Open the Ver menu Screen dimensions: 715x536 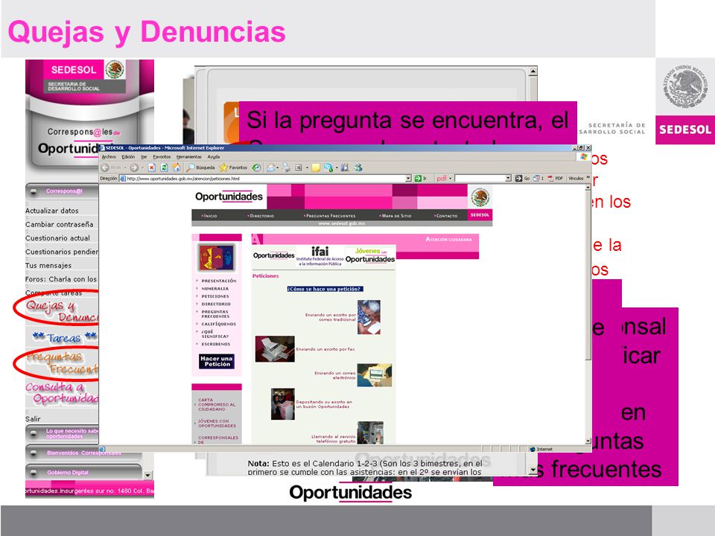[x=144, y=157]
